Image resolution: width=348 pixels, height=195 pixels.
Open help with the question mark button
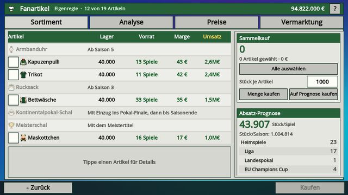[x=335, y=9]
